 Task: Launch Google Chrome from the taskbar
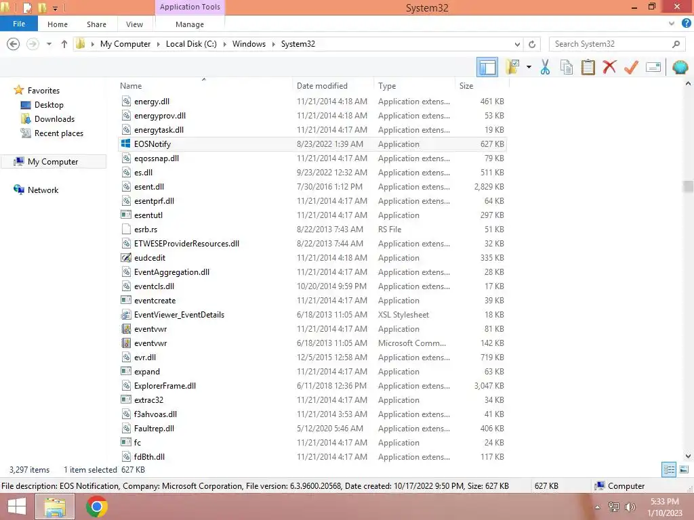pos(96,506)
